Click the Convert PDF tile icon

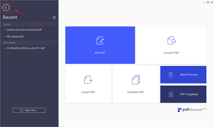pos(171,40)
